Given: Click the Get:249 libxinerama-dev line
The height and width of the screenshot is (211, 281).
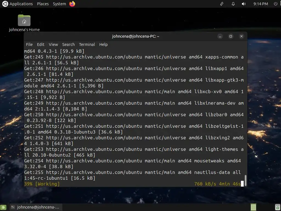Looking at the screenshot, I should [134, 103].
